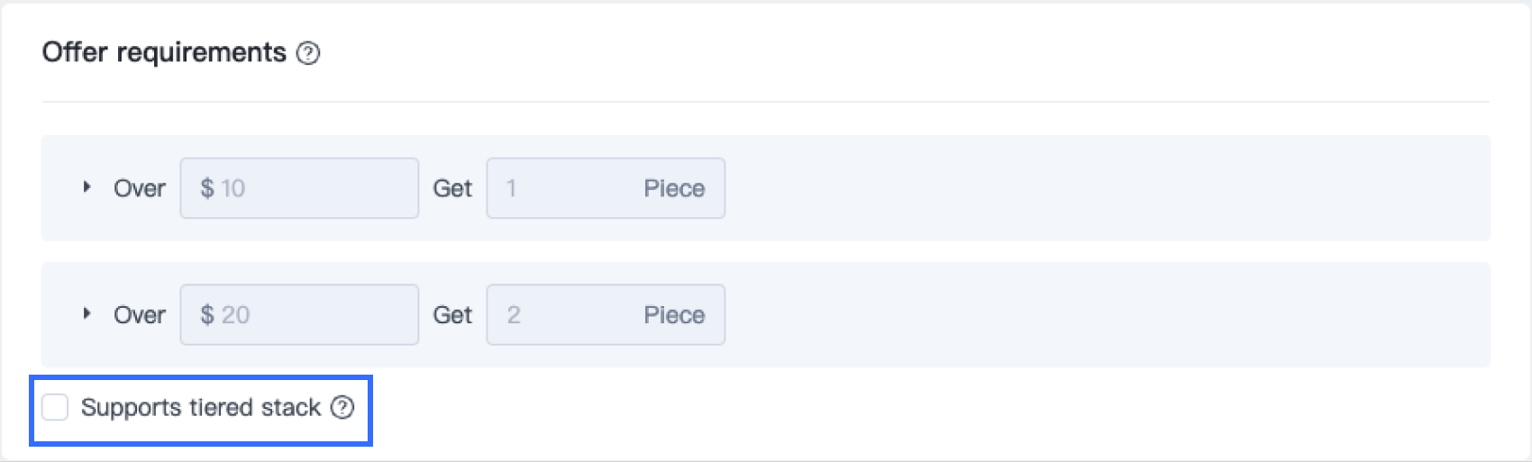Viewport: 1532px width, 462px height.
Task: Click the Offer requirements heading
Action: click(164, 52)
